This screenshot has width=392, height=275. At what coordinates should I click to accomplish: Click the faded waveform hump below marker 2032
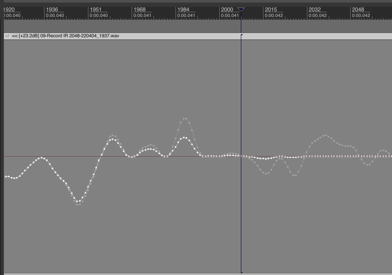[x=325, y=136]
